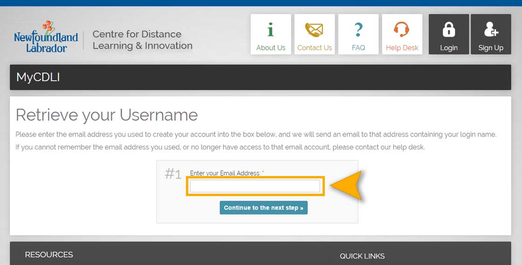
Task: Go to the 'Help Desk' text label
Action: pos(402,48)
